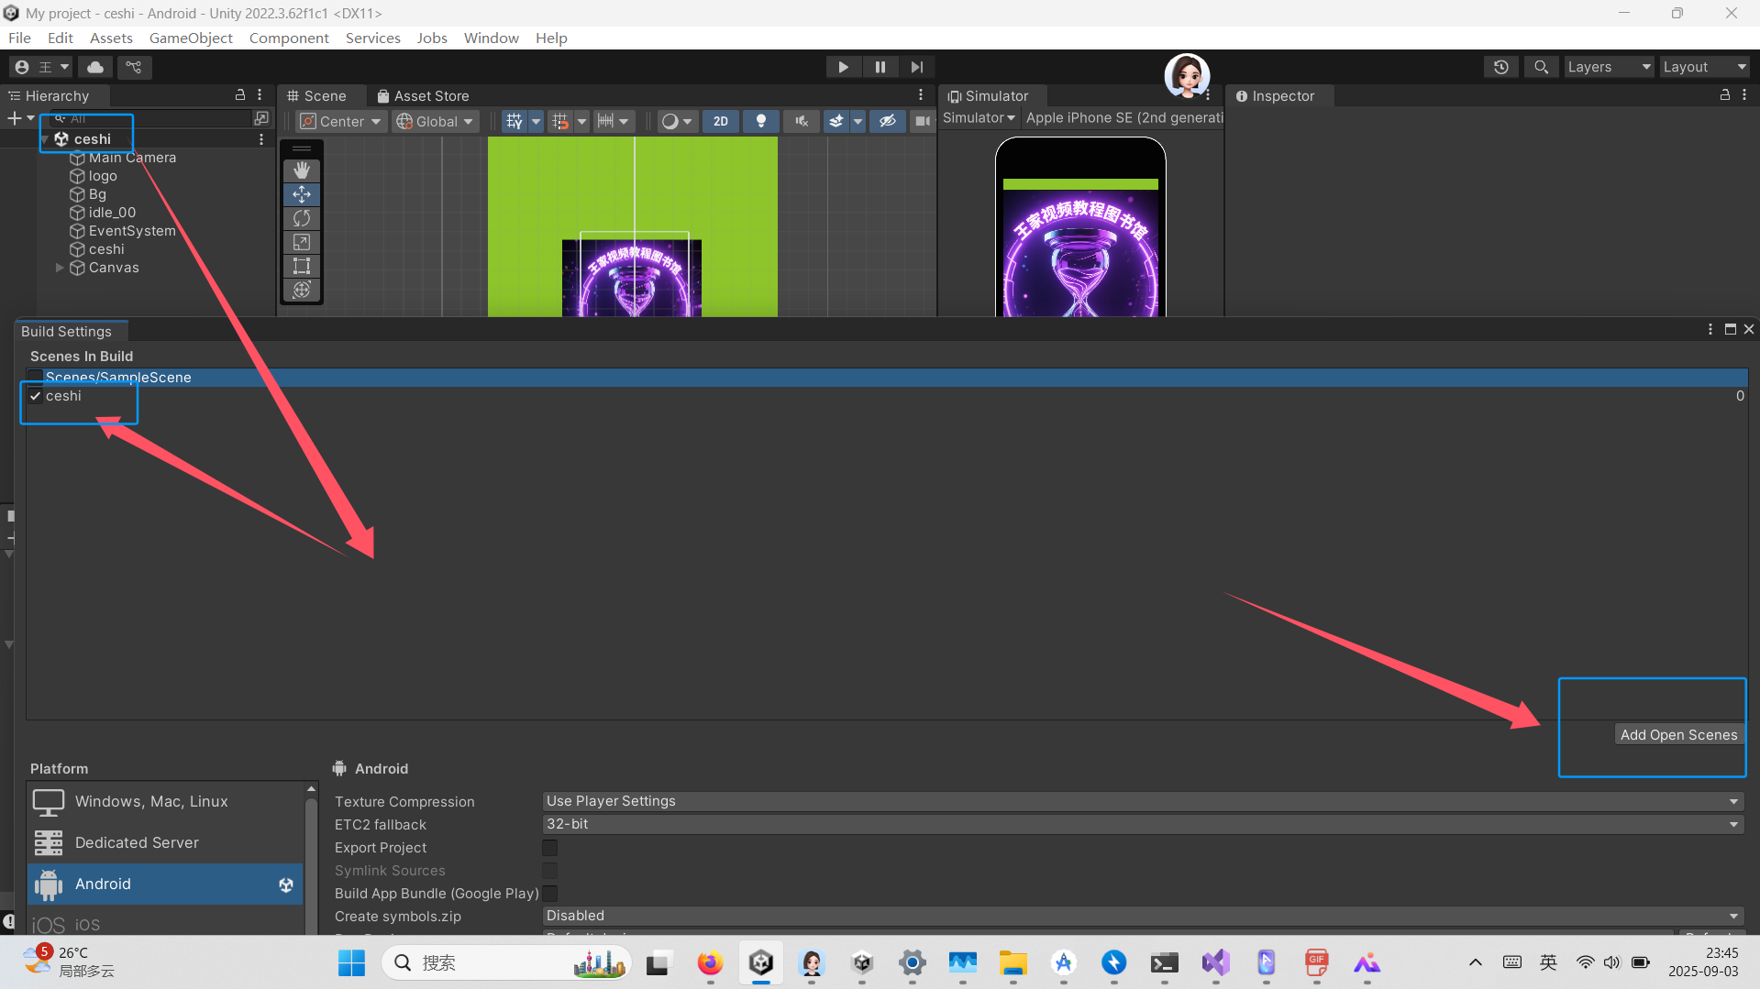Open the cloud services icon

point(95,67)
